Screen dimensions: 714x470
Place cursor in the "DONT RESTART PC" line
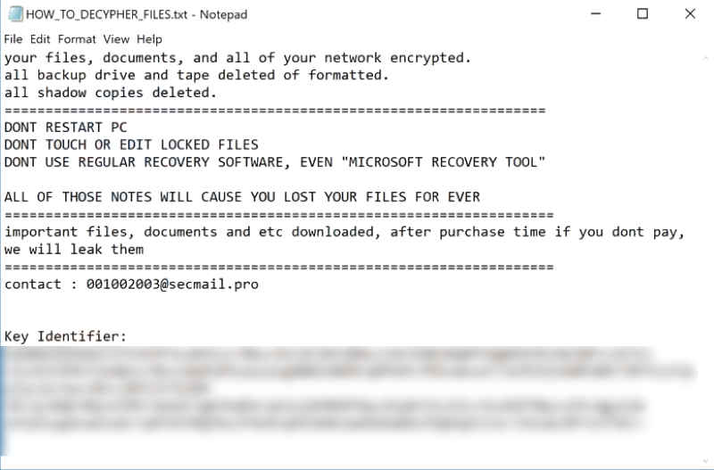click(66, 128)
